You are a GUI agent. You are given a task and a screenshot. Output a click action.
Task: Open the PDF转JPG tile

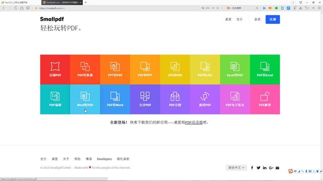pyautogui.click(x=205, y=69)
